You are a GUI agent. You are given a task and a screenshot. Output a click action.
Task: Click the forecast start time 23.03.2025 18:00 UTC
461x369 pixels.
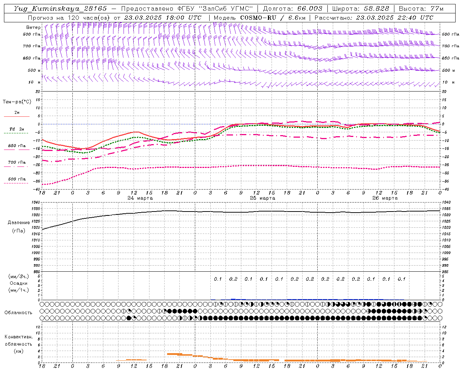coord(162,18)
